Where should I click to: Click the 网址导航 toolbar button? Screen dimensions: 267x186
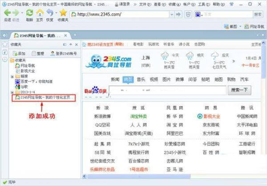(254, 27)
